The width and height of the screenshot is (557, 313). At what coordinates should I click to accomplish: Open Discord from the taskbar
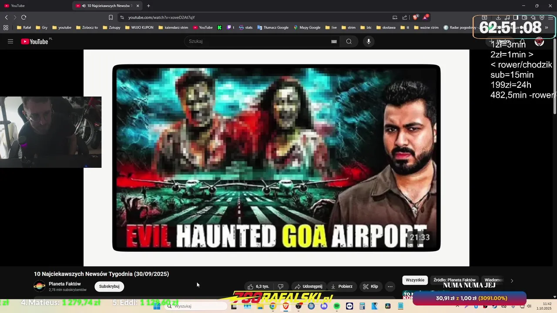[324, 306]
